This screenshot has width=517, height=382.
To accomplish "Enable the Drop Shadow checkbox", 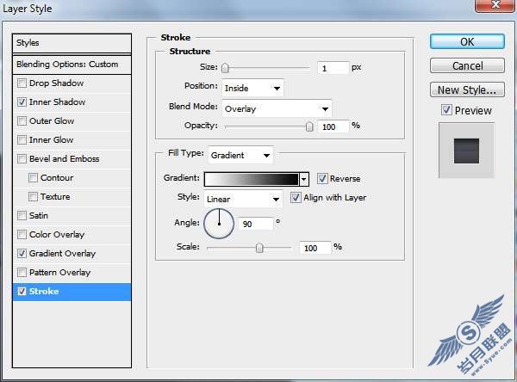I will coord(22,83).
